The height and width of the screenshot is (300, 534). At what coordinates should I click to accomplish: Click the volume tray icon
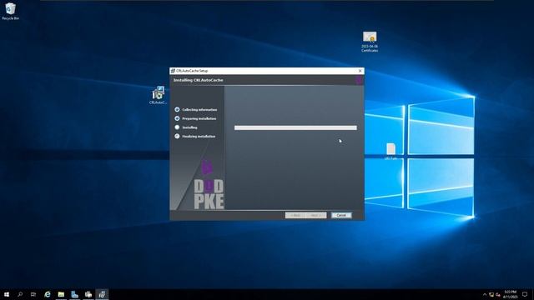498,294
